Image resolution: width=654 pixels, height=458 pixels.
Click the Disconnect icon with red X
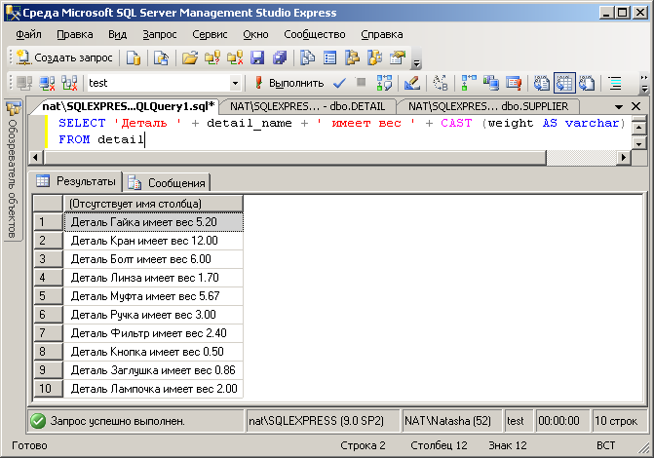point(47,83)
